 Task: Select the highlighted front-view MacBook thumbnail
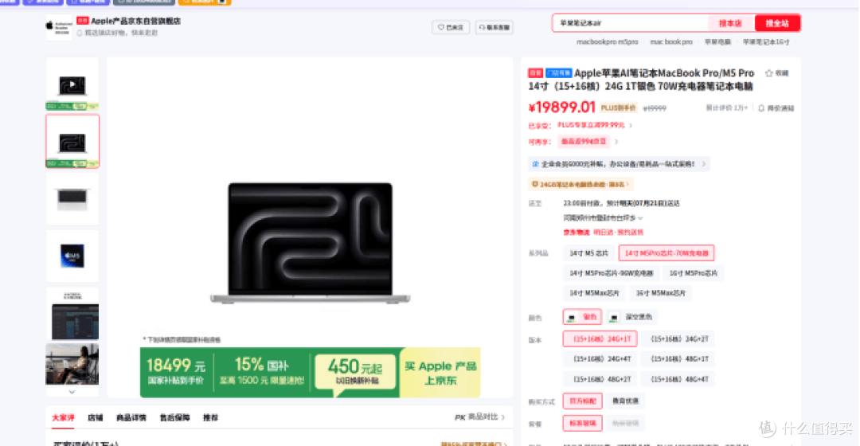pos(72,142)
